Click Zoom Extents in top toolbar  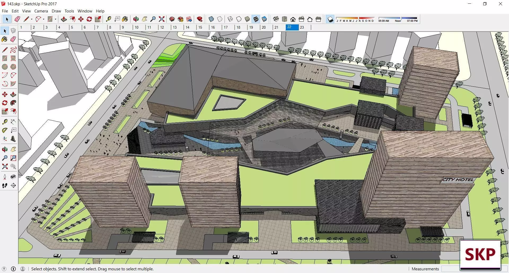pos(161,19)
